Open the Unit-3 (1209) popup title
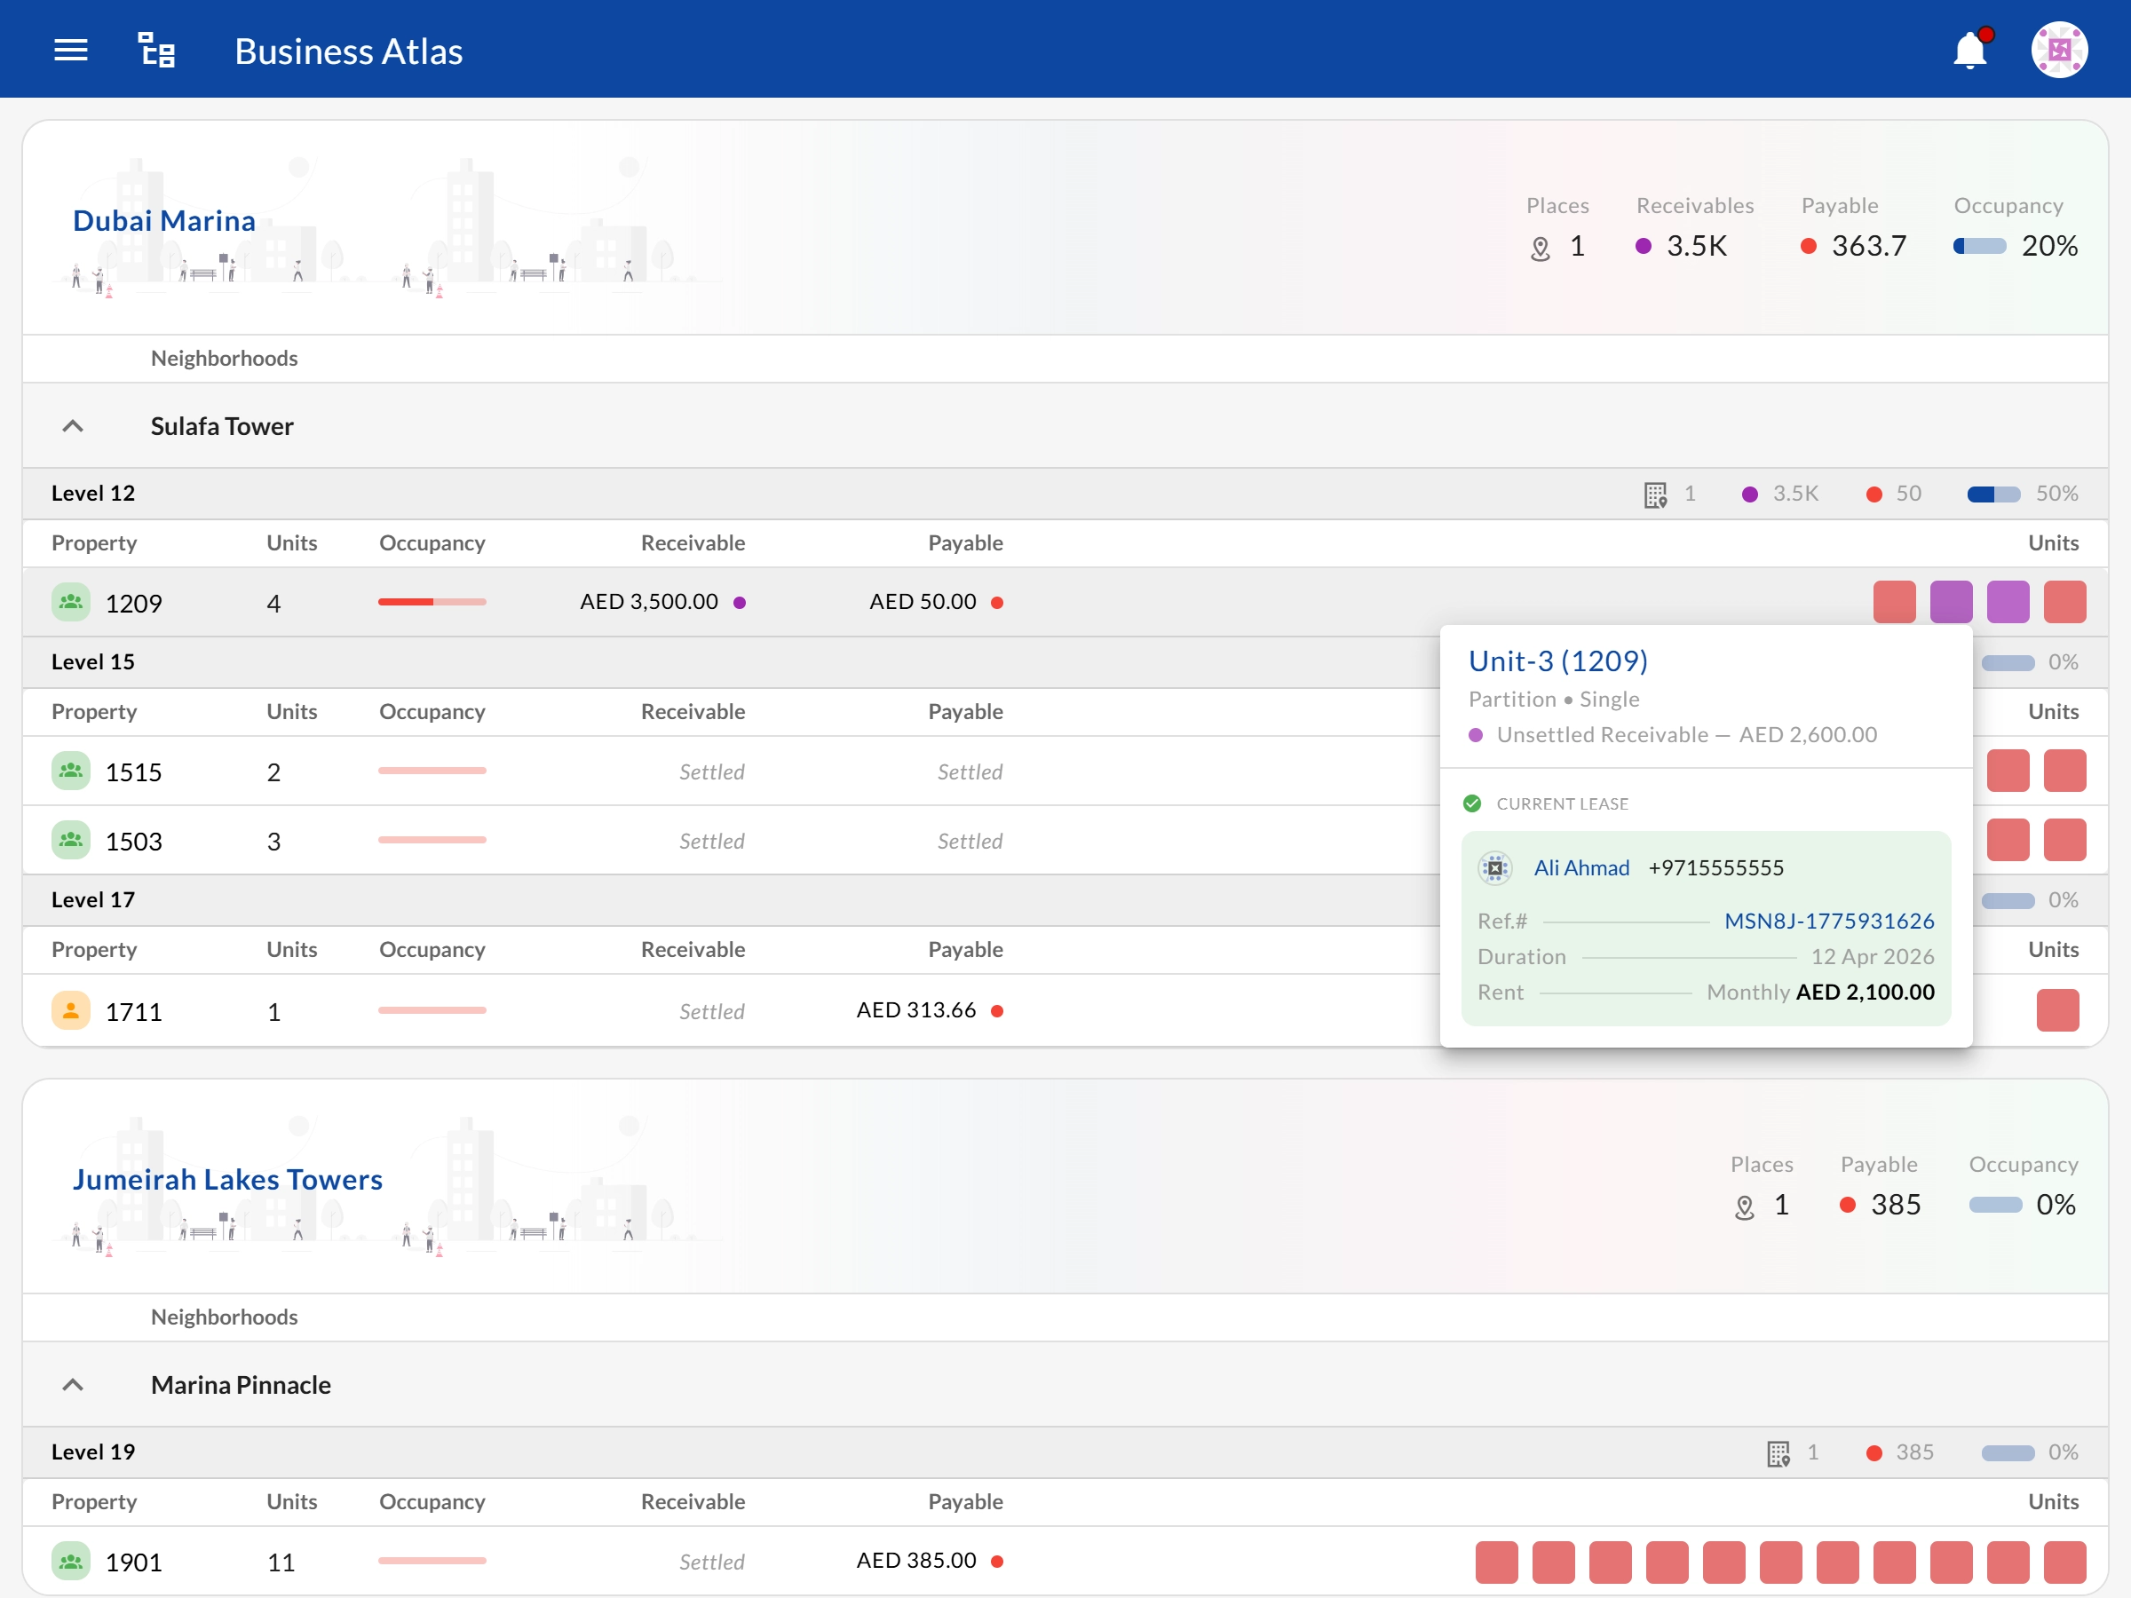Screen dimensions: 2131x1598 pos(1557,661)
